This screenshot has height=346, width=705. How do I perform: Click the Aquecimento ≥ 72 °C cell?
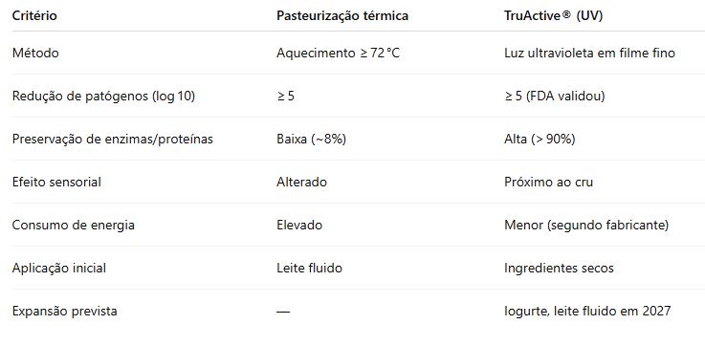tap(338, 53)
